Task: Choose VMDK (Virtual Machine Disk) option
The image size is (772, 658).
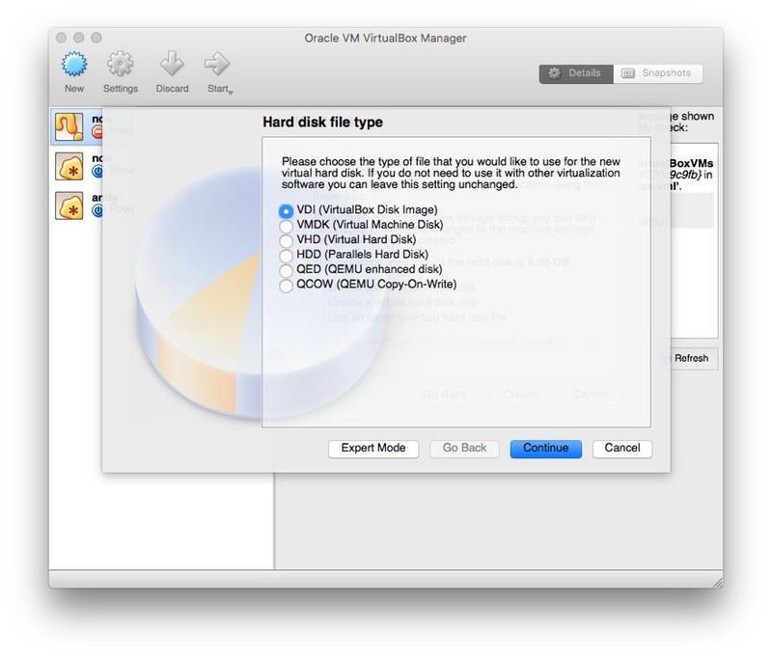Action: click(361, 225)
